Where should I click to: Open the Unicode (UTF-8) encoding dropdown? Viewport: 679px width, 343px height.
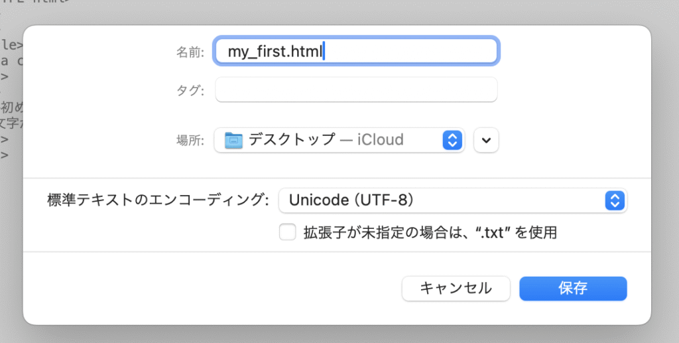coord(451,200)
